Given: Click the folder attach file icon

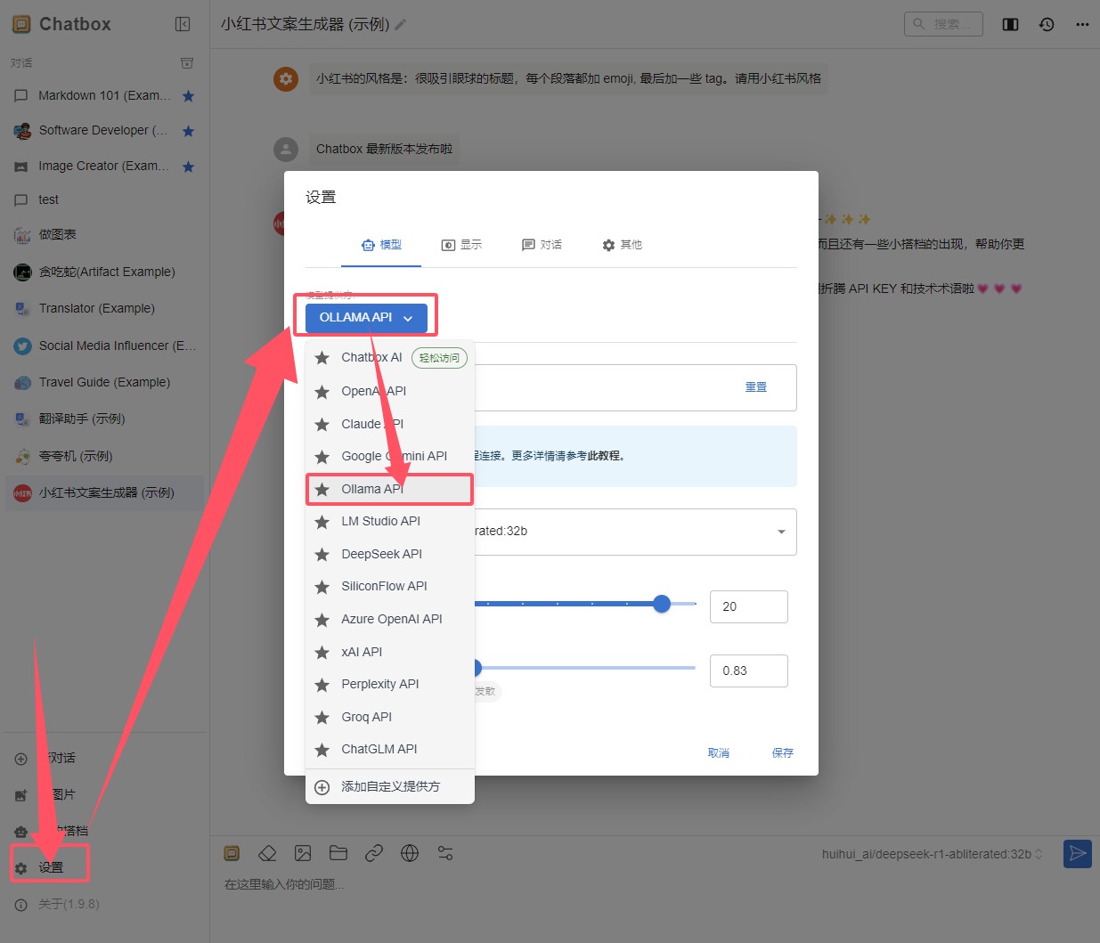Looking at the screenshot, I should (x=338, y=853).
